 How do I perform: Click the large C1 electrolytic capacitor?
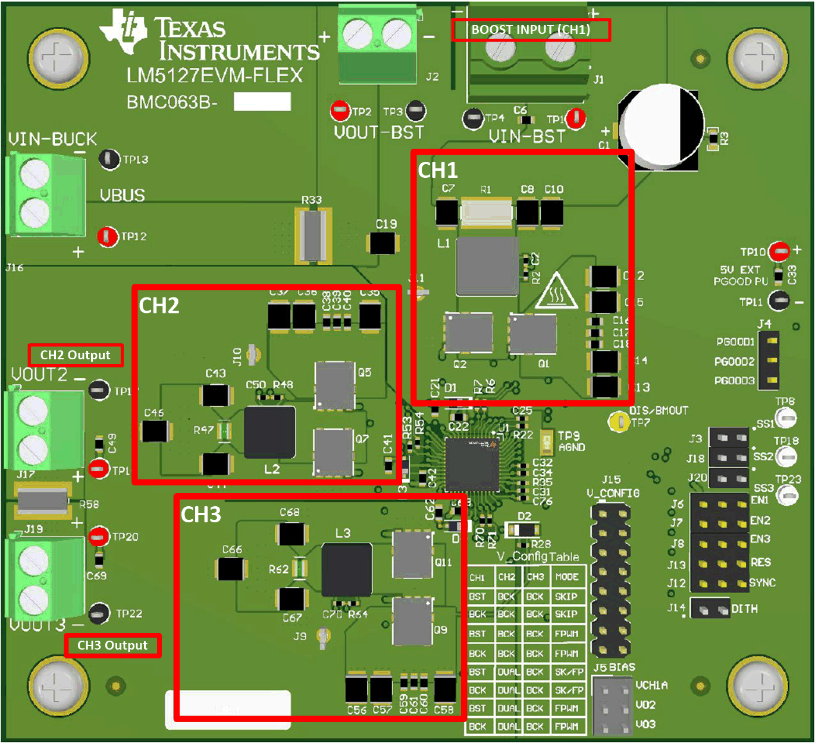(x=662, y=128)
